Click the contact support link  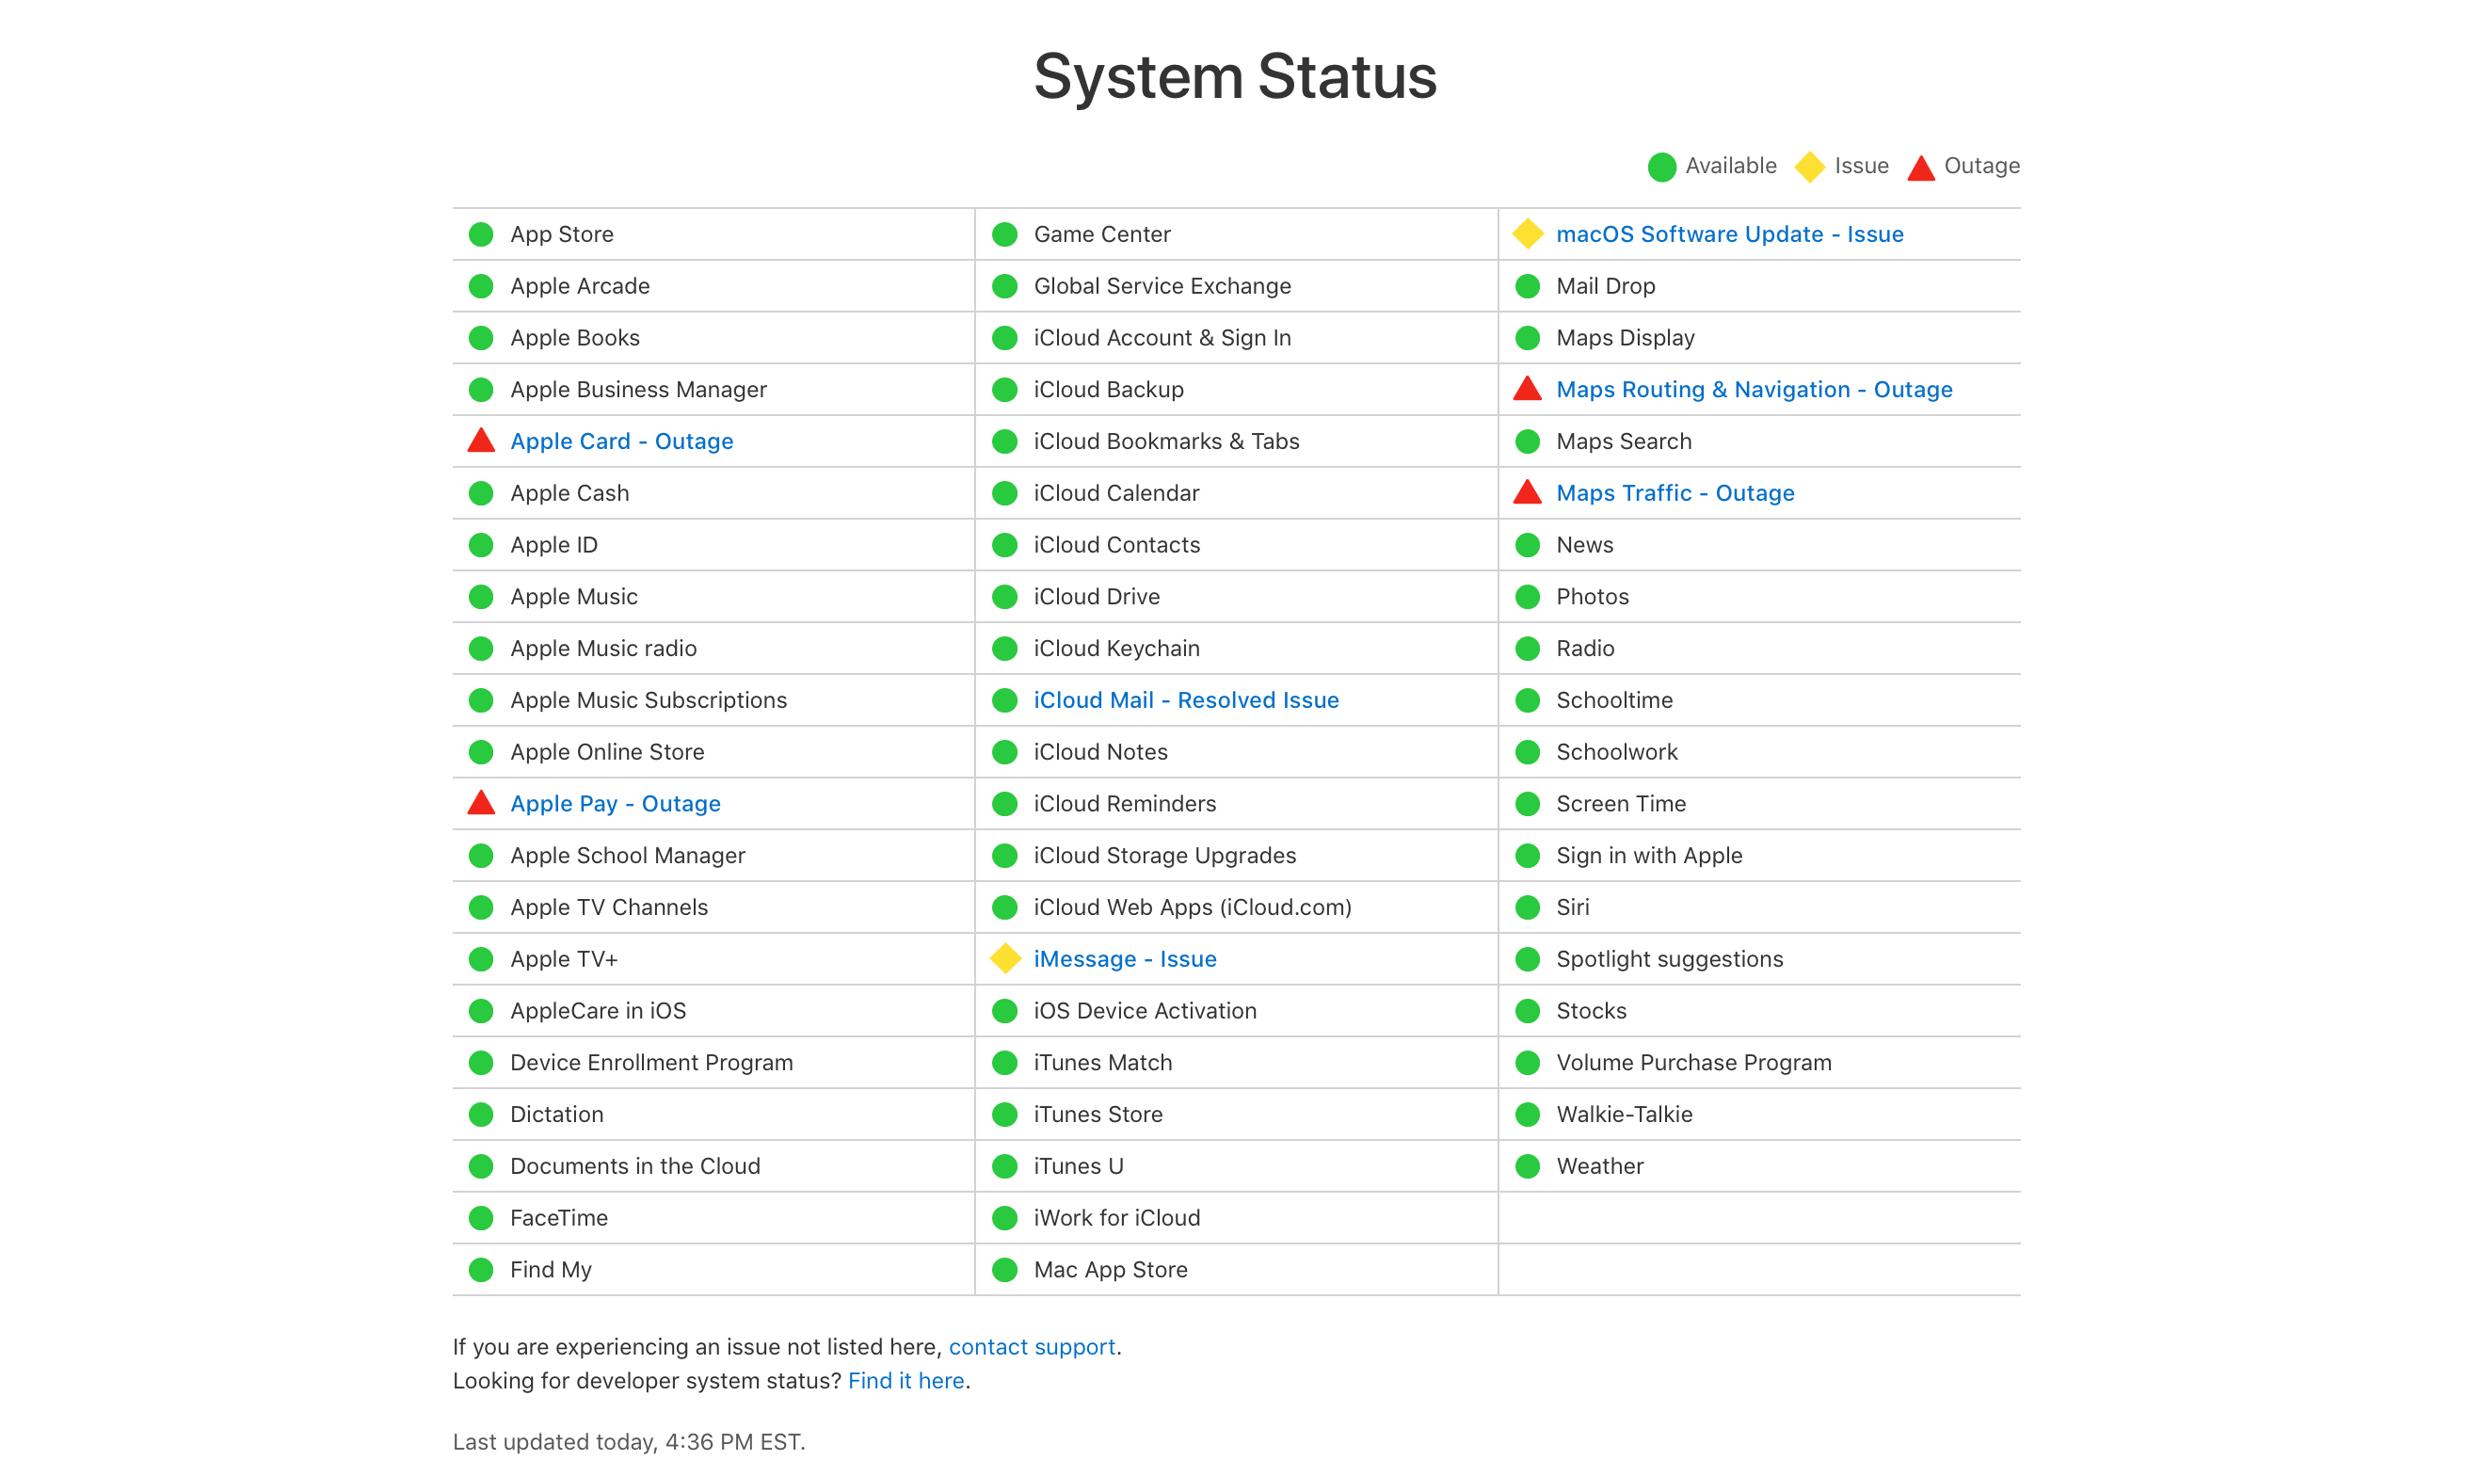pyautogui.click(x=1033, y=1347)
